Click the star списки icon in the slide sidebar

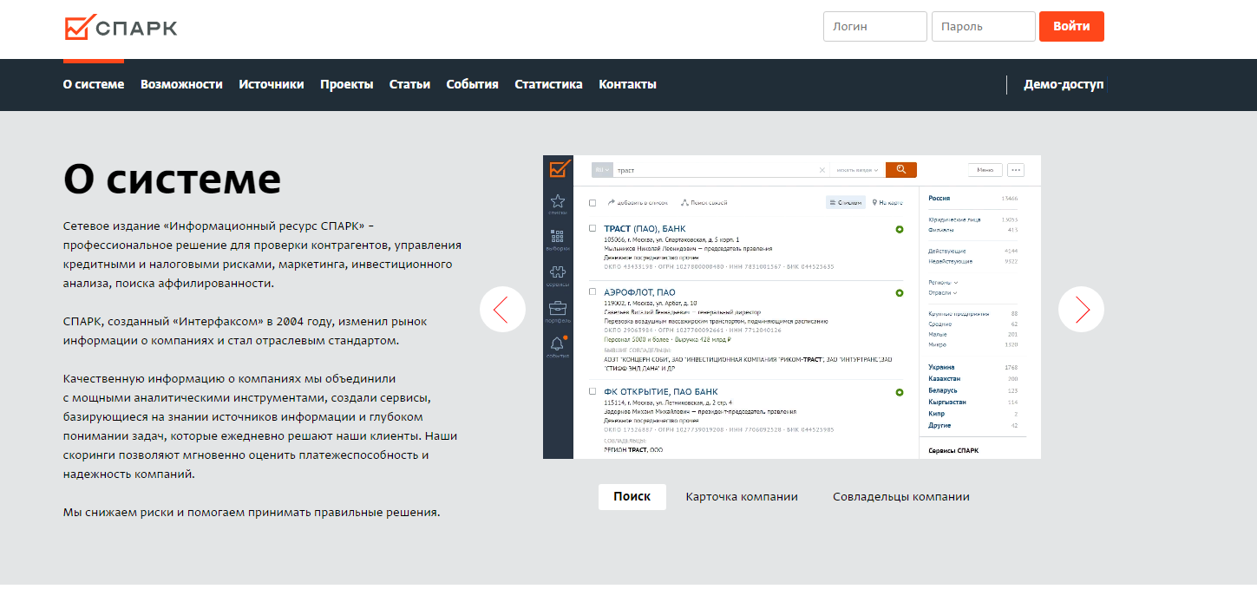pyautogui.click(x=558, y=204)
